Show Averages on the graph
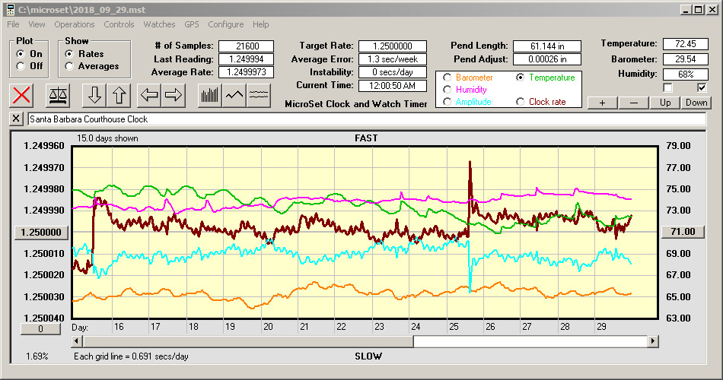Viewport: 723px width, 380px height. click(69, 66)
